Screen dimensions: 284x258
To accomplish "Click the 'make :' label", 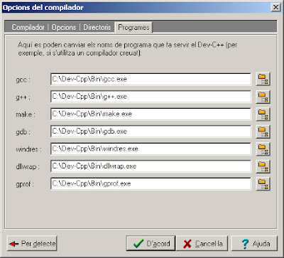I will click(x=26, y=114).
